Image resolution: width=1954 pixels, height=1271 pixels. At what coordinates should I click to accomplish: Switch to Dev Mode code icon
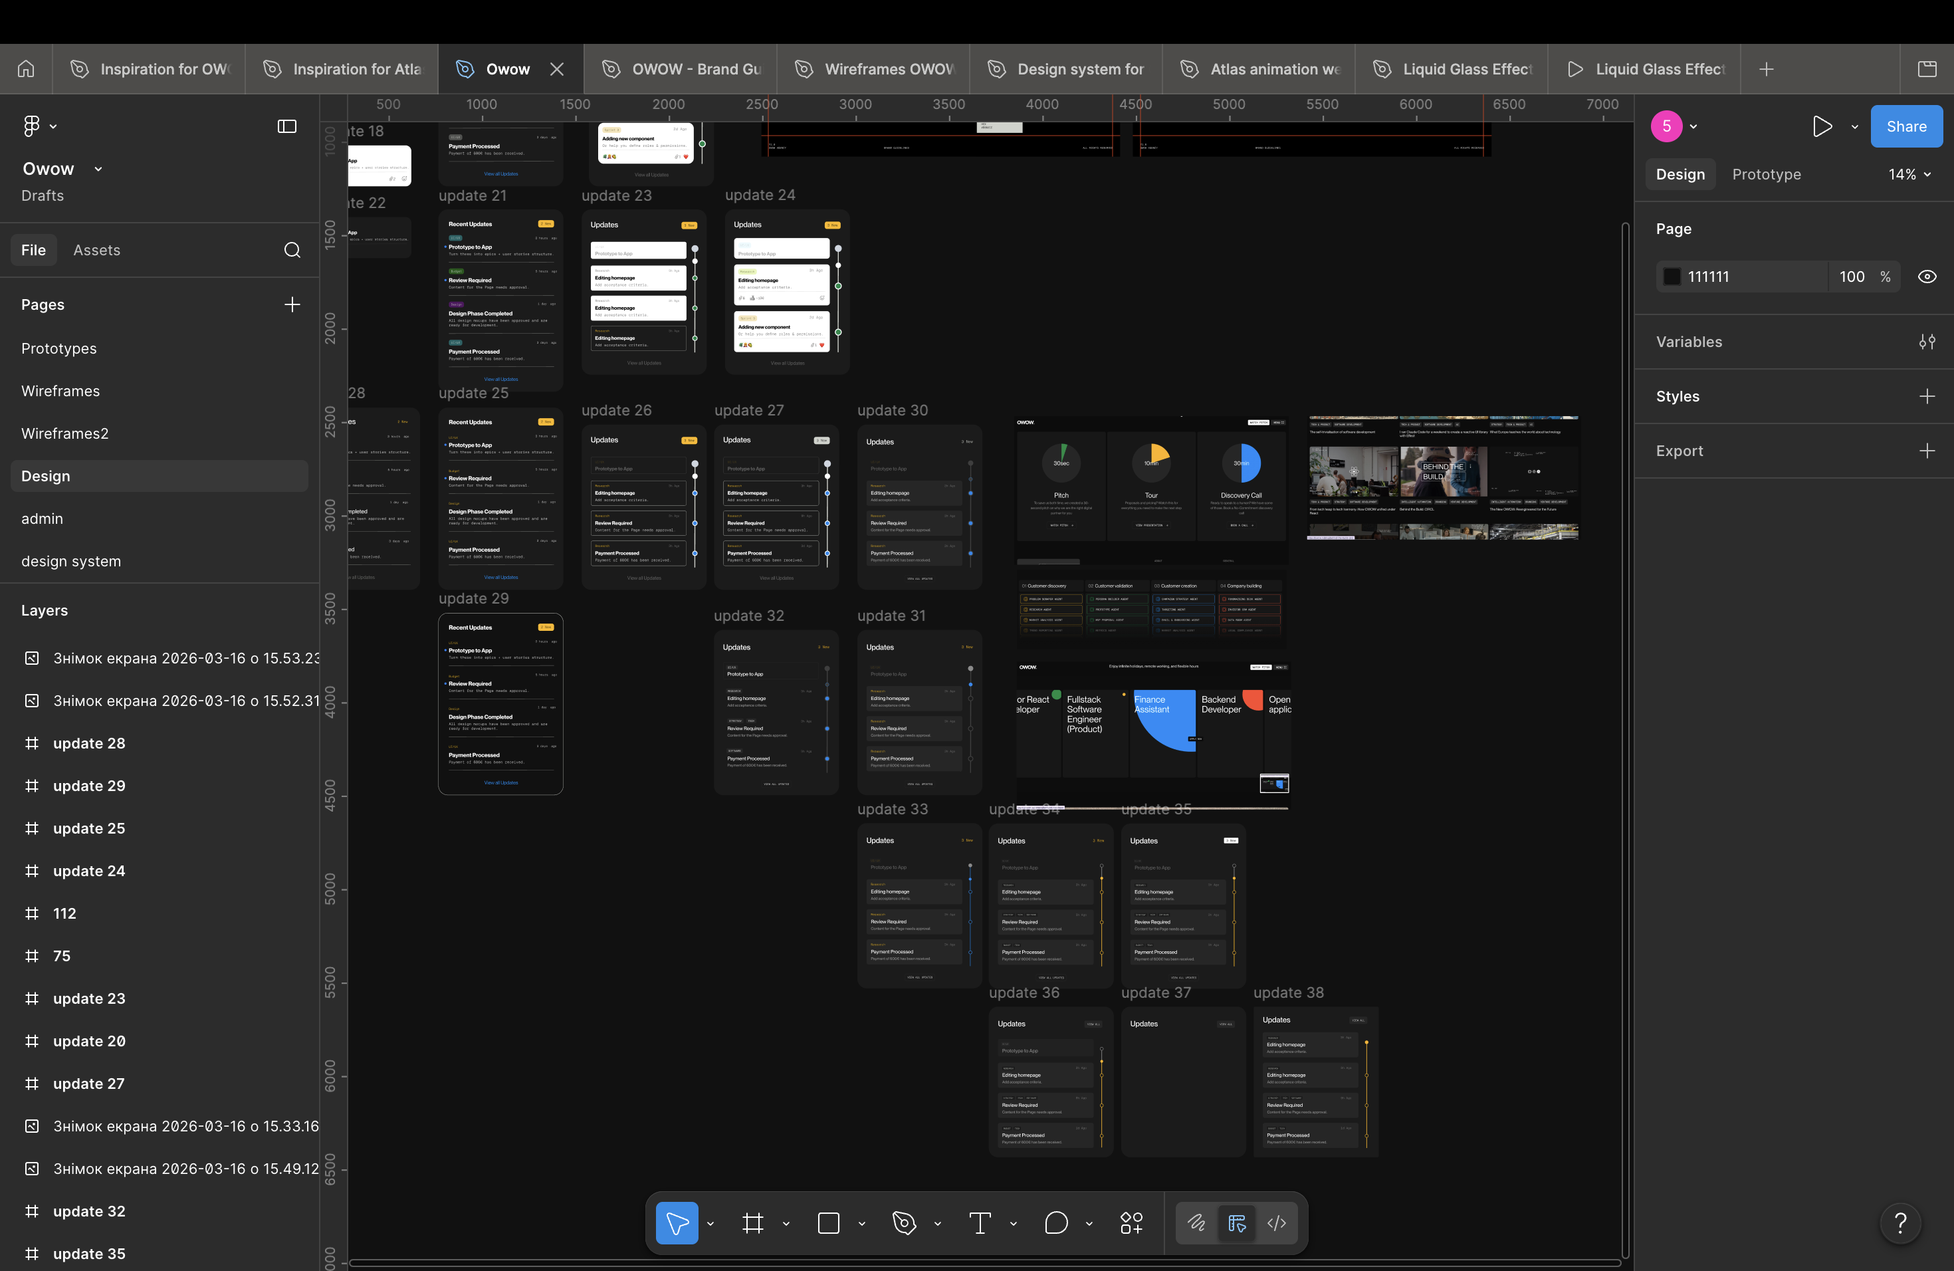pyautogui.click(x=1277, y=1223)
